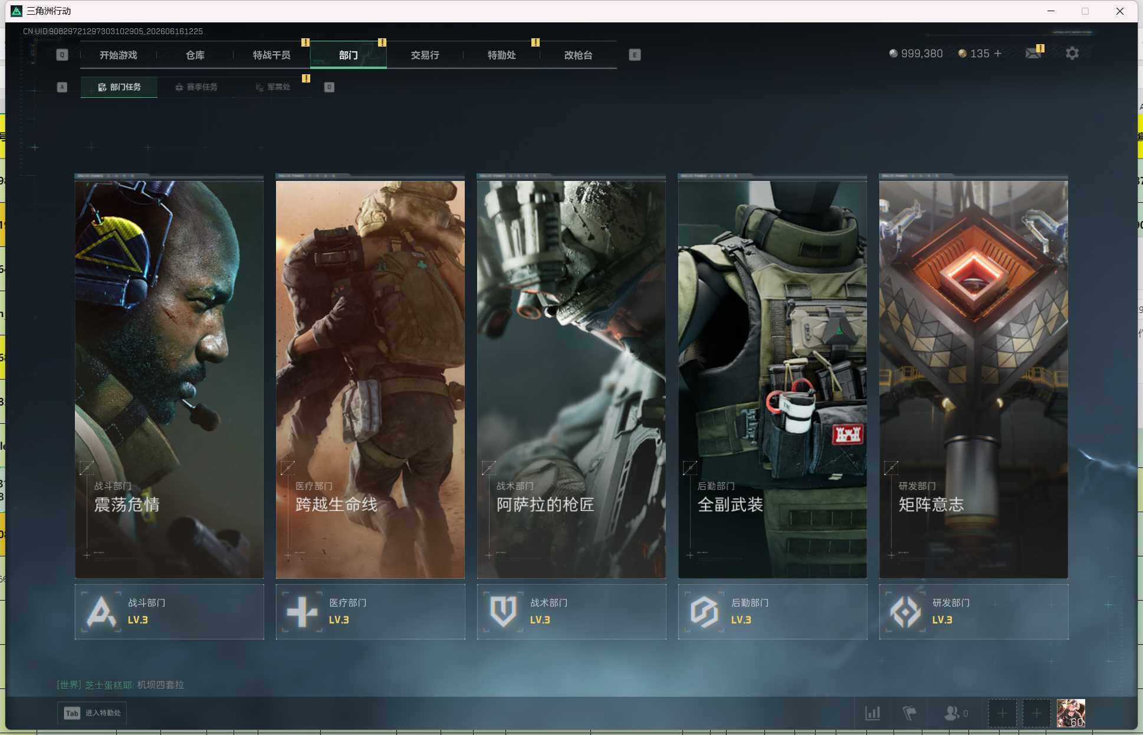Click the medical department cross emblem icon
The width and height of the screenshot is (1143, 735).
(303, 612)
